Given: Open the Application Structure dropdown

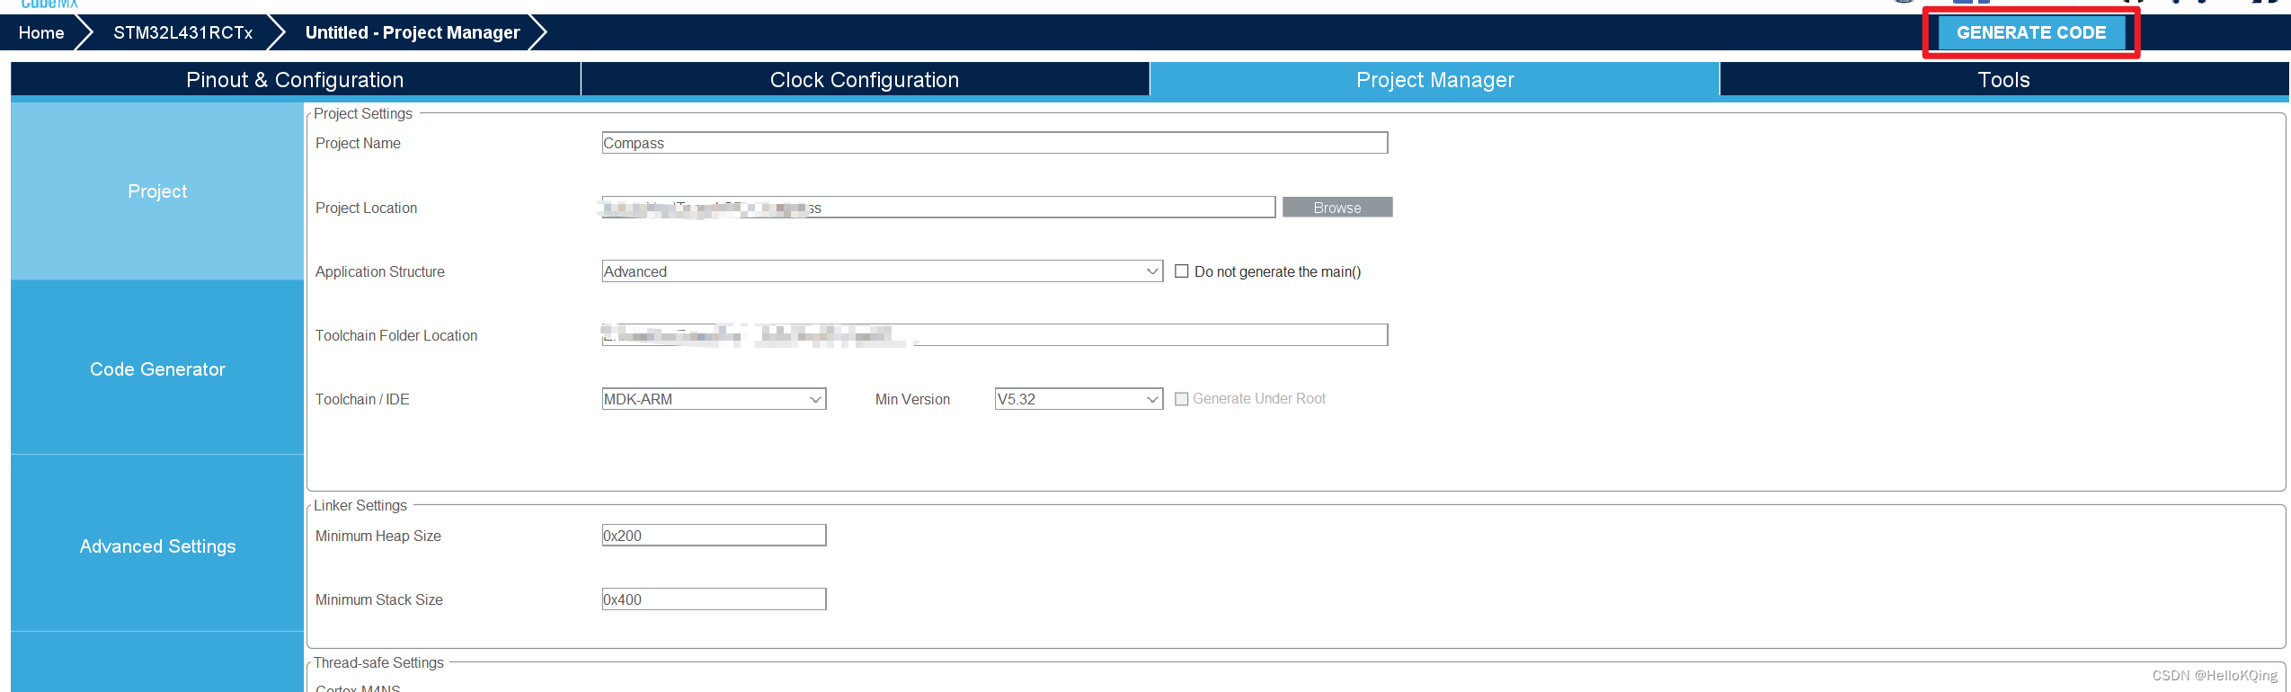Looking at the screenshot, I should pos(883,271).
